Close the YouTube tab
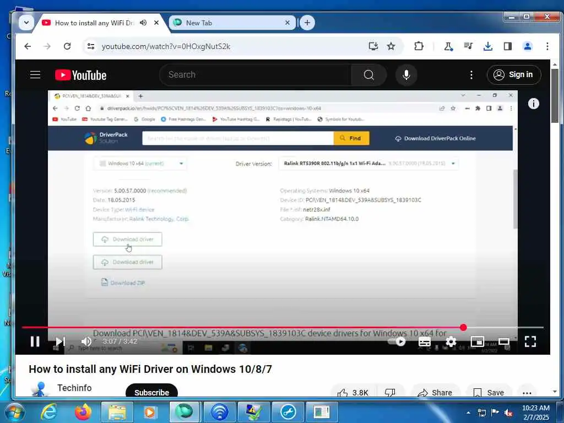The height and width of the screenshot is (423, 564). click(x=156, y=23)
